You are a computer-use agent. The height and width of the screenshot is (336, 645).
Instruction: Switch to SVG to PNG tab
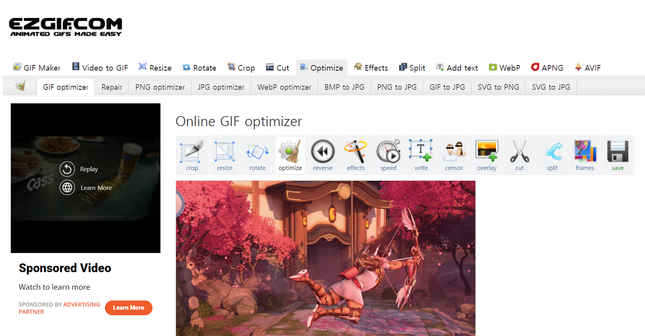(499, 87)
